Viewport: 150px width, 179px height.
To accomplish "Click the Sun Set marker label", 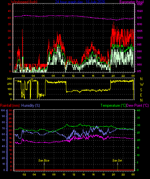I will coord(117,161).
